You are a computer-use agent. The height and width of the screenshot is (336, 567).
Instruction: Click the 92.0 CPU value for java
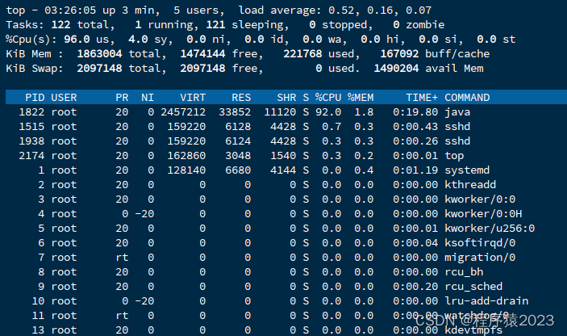click(328, 112)
